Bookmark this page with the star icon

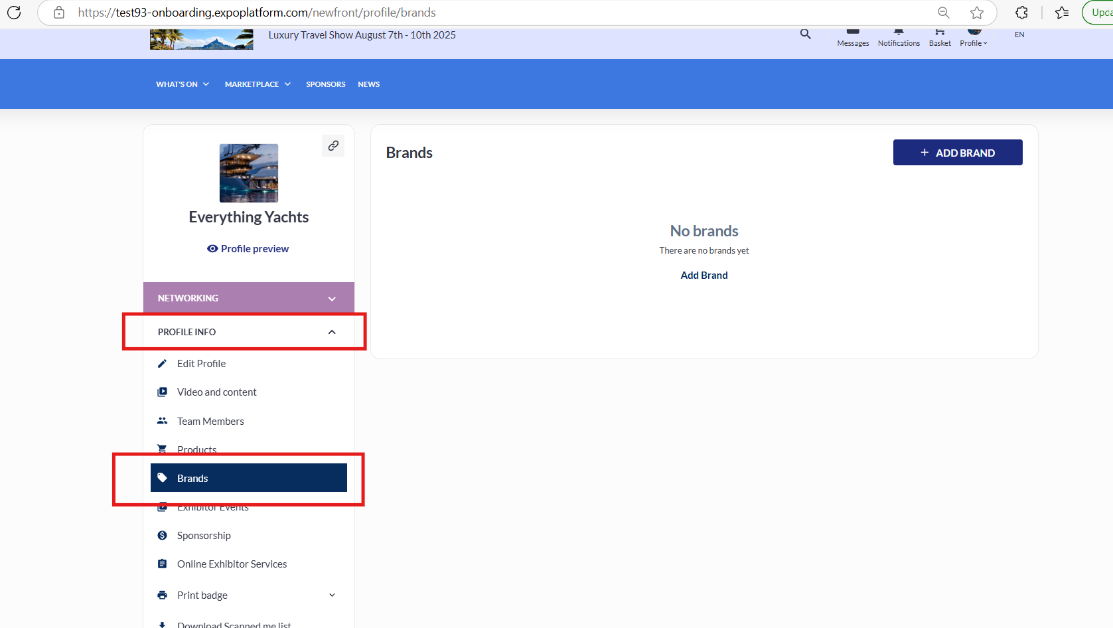977,13
